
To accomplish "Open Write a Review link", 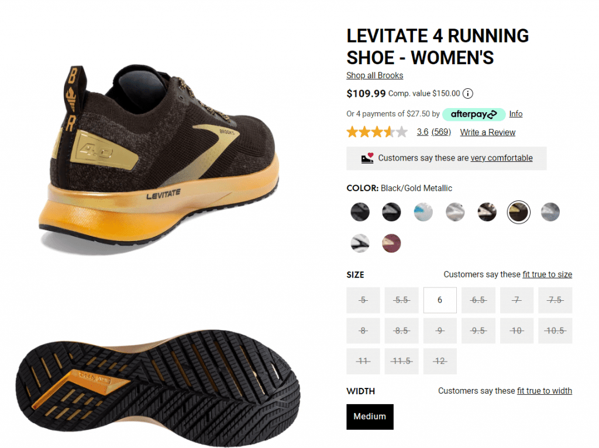I will (487, 133).
